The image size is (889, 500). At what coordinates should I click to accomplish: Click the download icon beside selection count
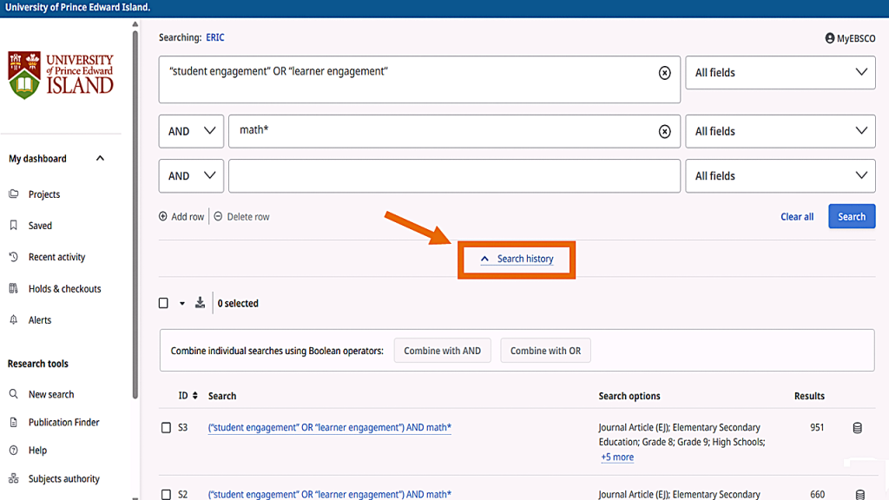click(201, 303)
